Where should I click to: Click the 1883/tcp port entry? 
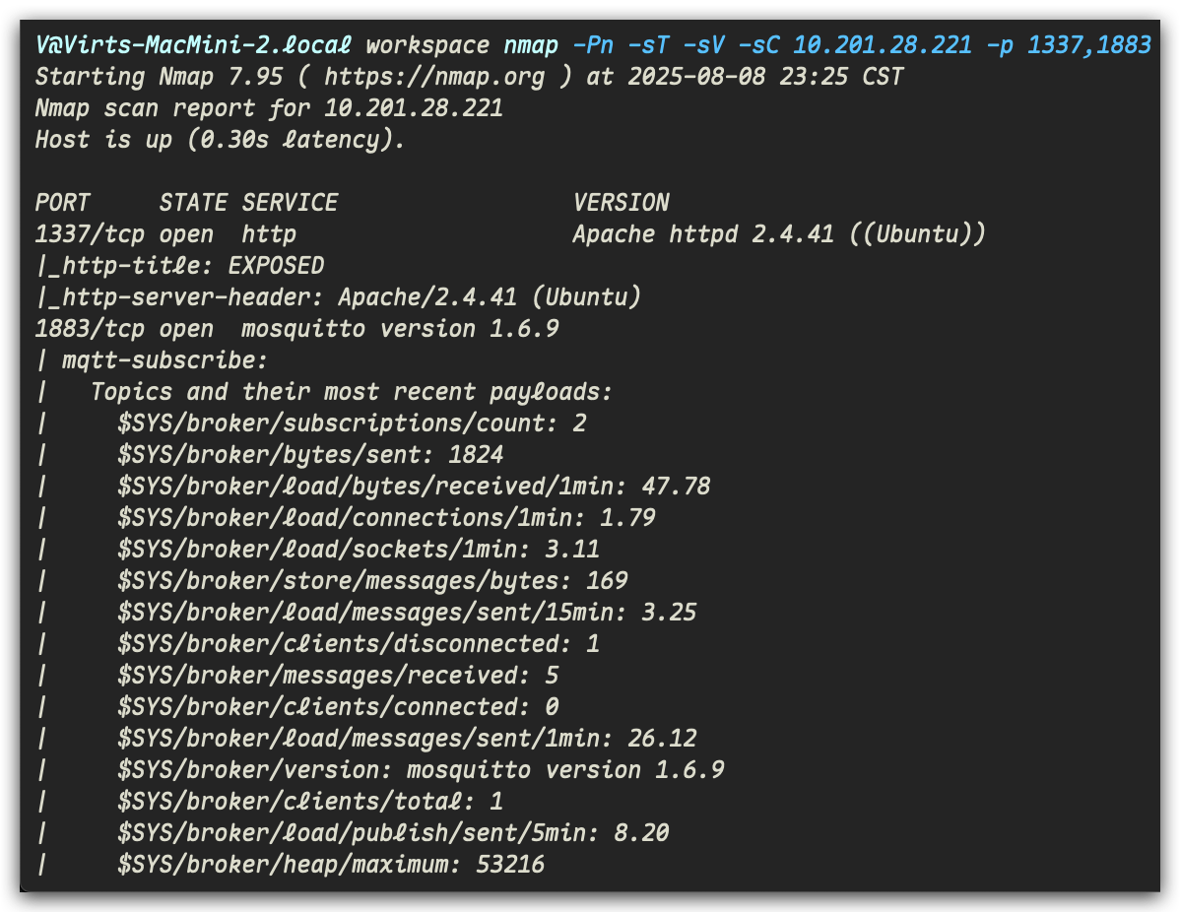(x=76, y=329)
